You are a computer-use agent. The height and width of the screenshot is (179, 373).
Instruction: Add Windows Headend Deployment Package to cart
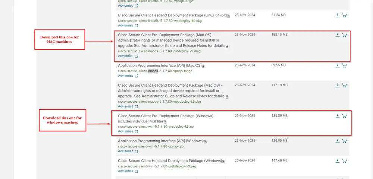click(344, 161)
